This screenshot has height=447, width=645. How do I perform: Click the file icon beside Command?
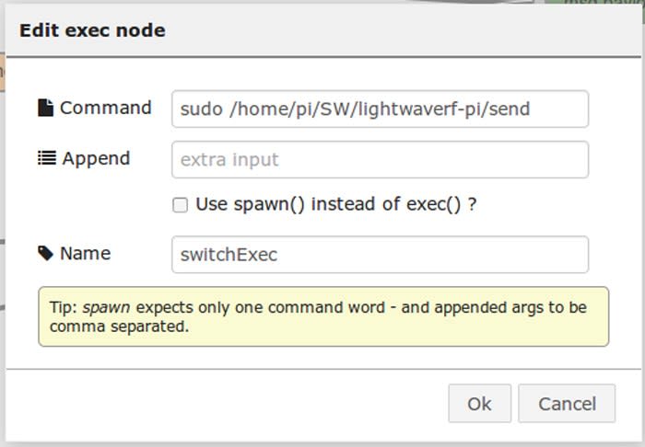(x=46, y=108)
